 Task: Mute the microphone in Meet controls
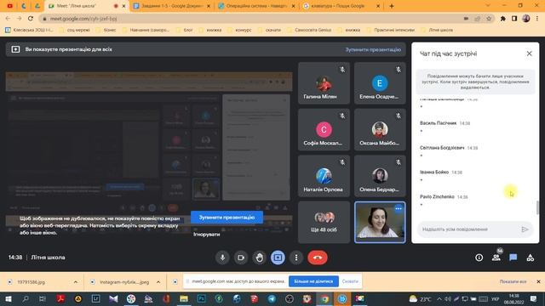click(x=222, y=258)
